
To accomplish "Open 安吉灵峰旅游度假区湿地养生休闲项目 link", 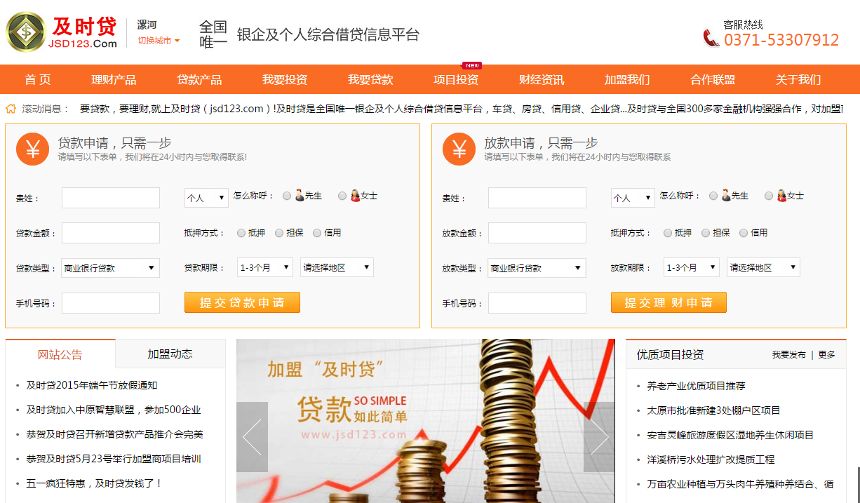I will coord(730,435).
